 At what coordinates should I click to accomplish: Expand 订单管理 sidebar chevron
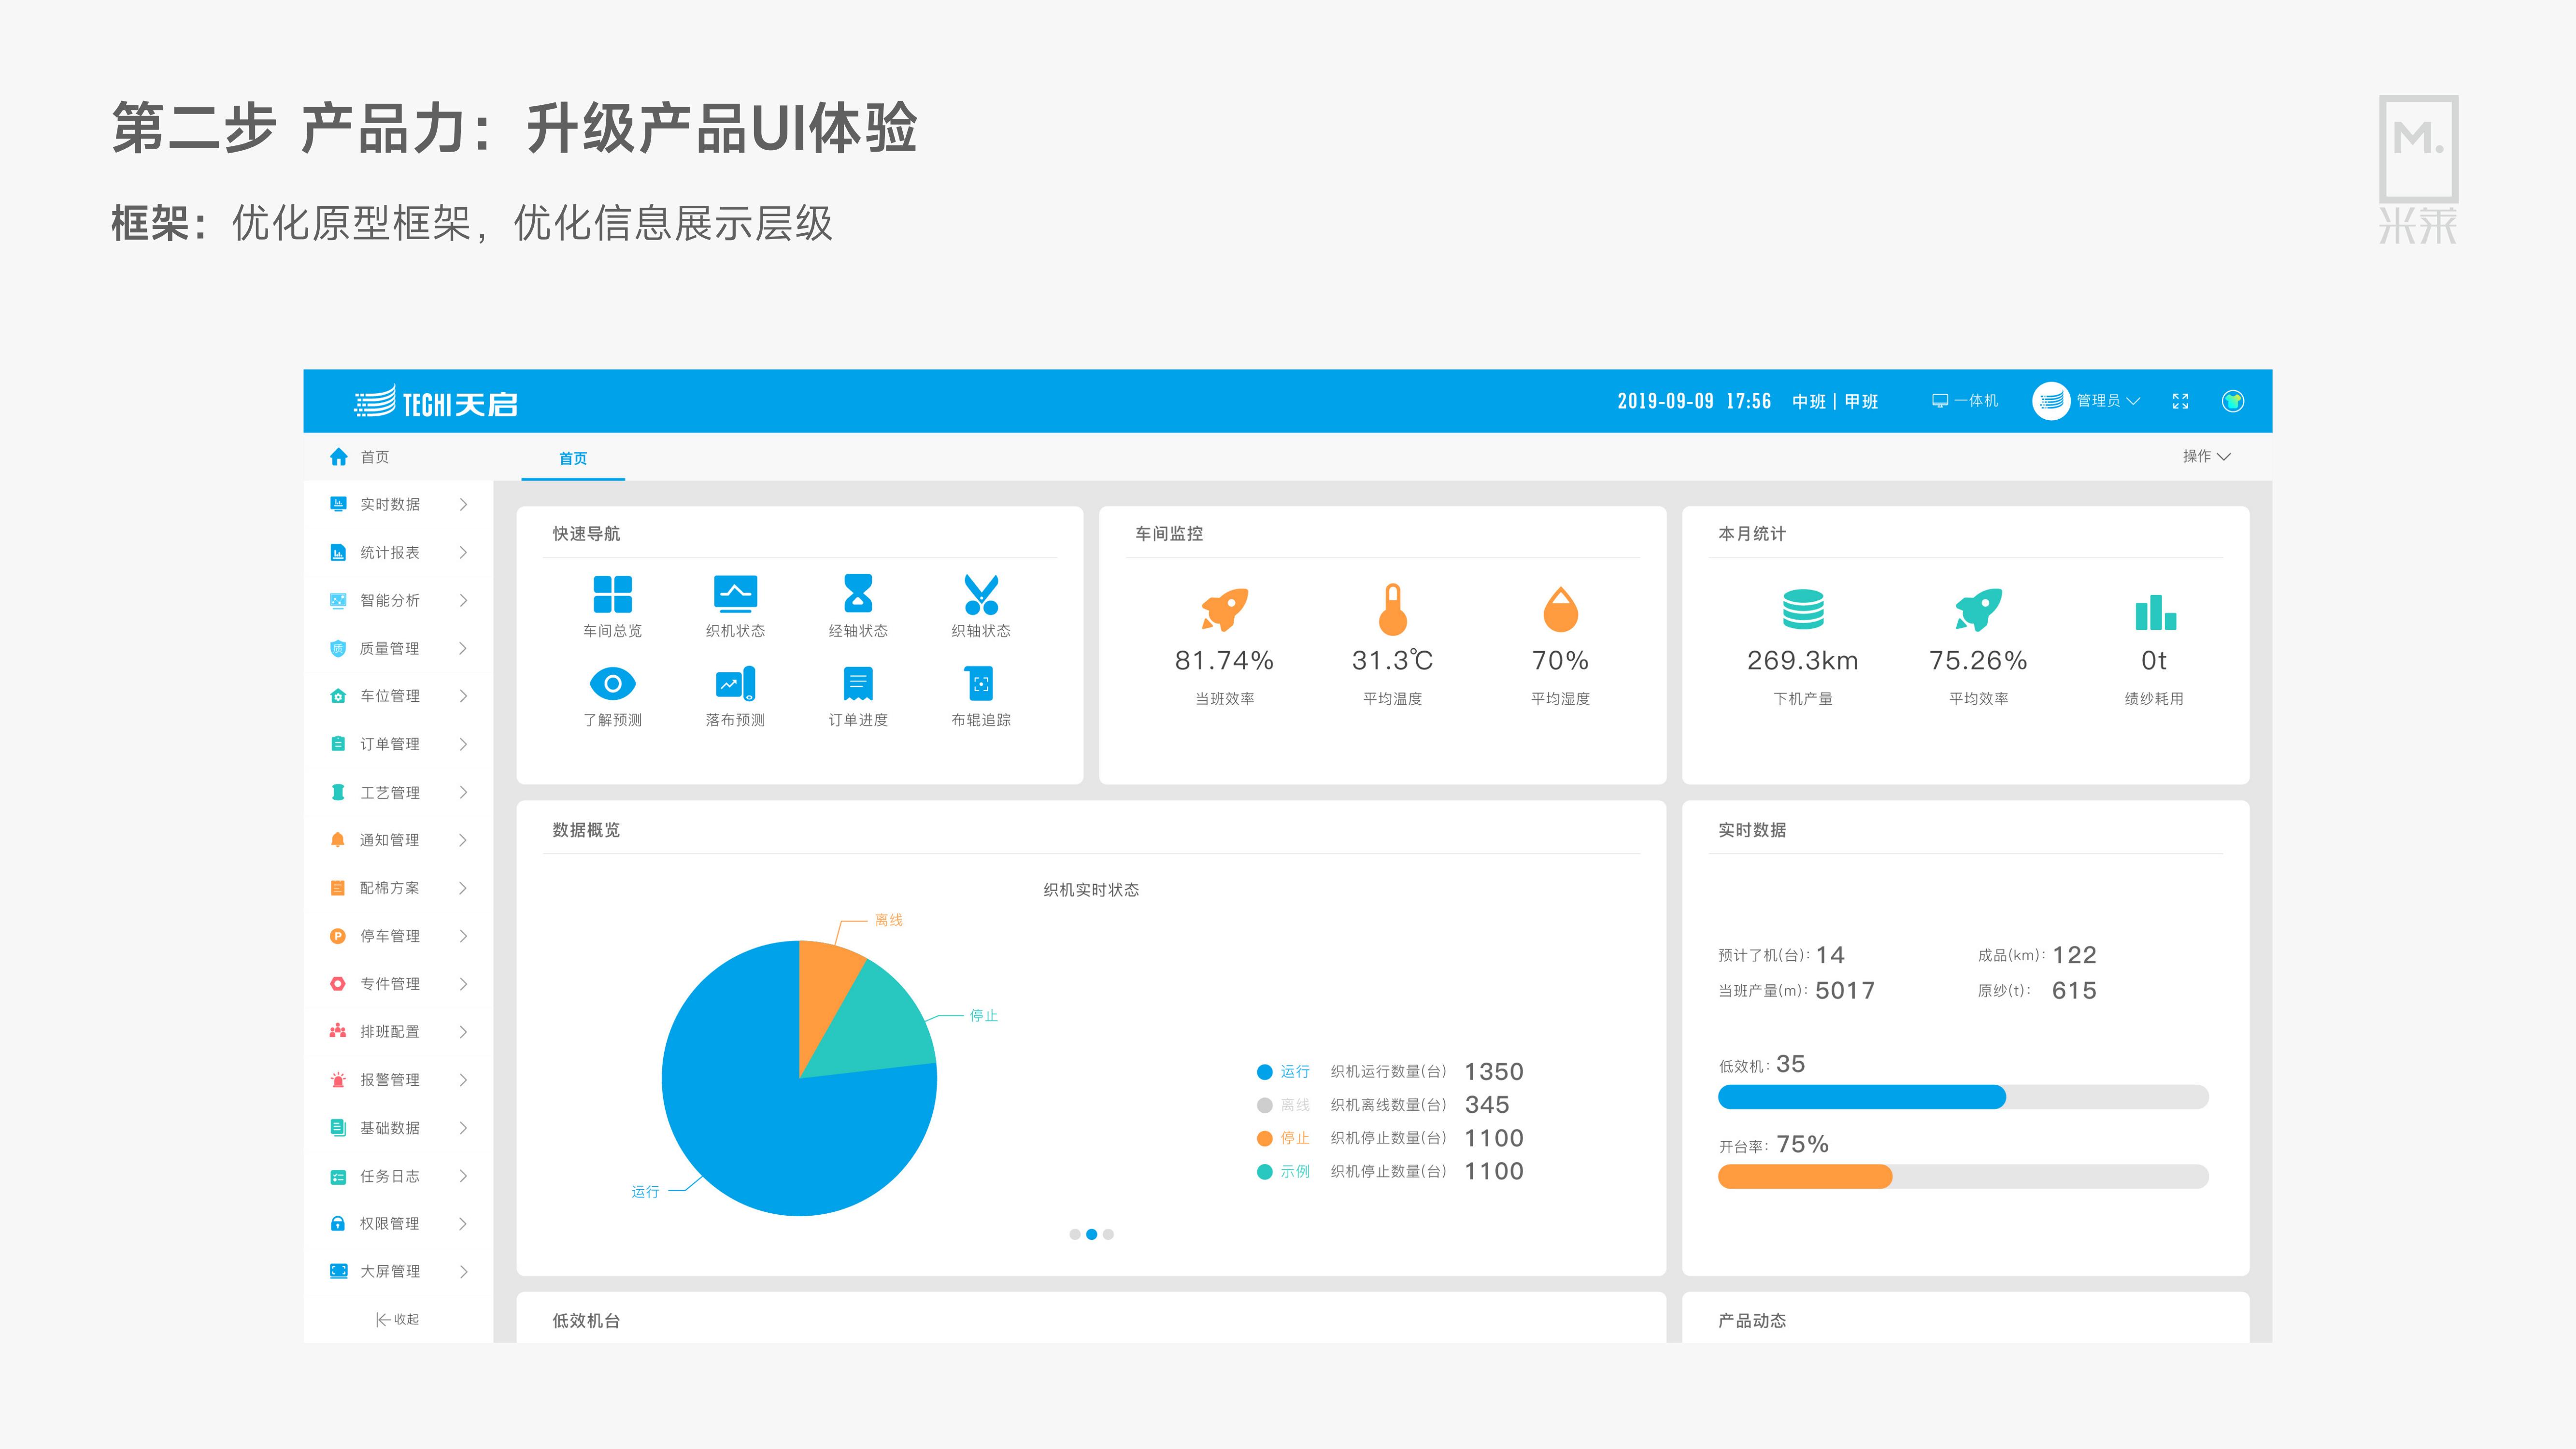(463, 744)
